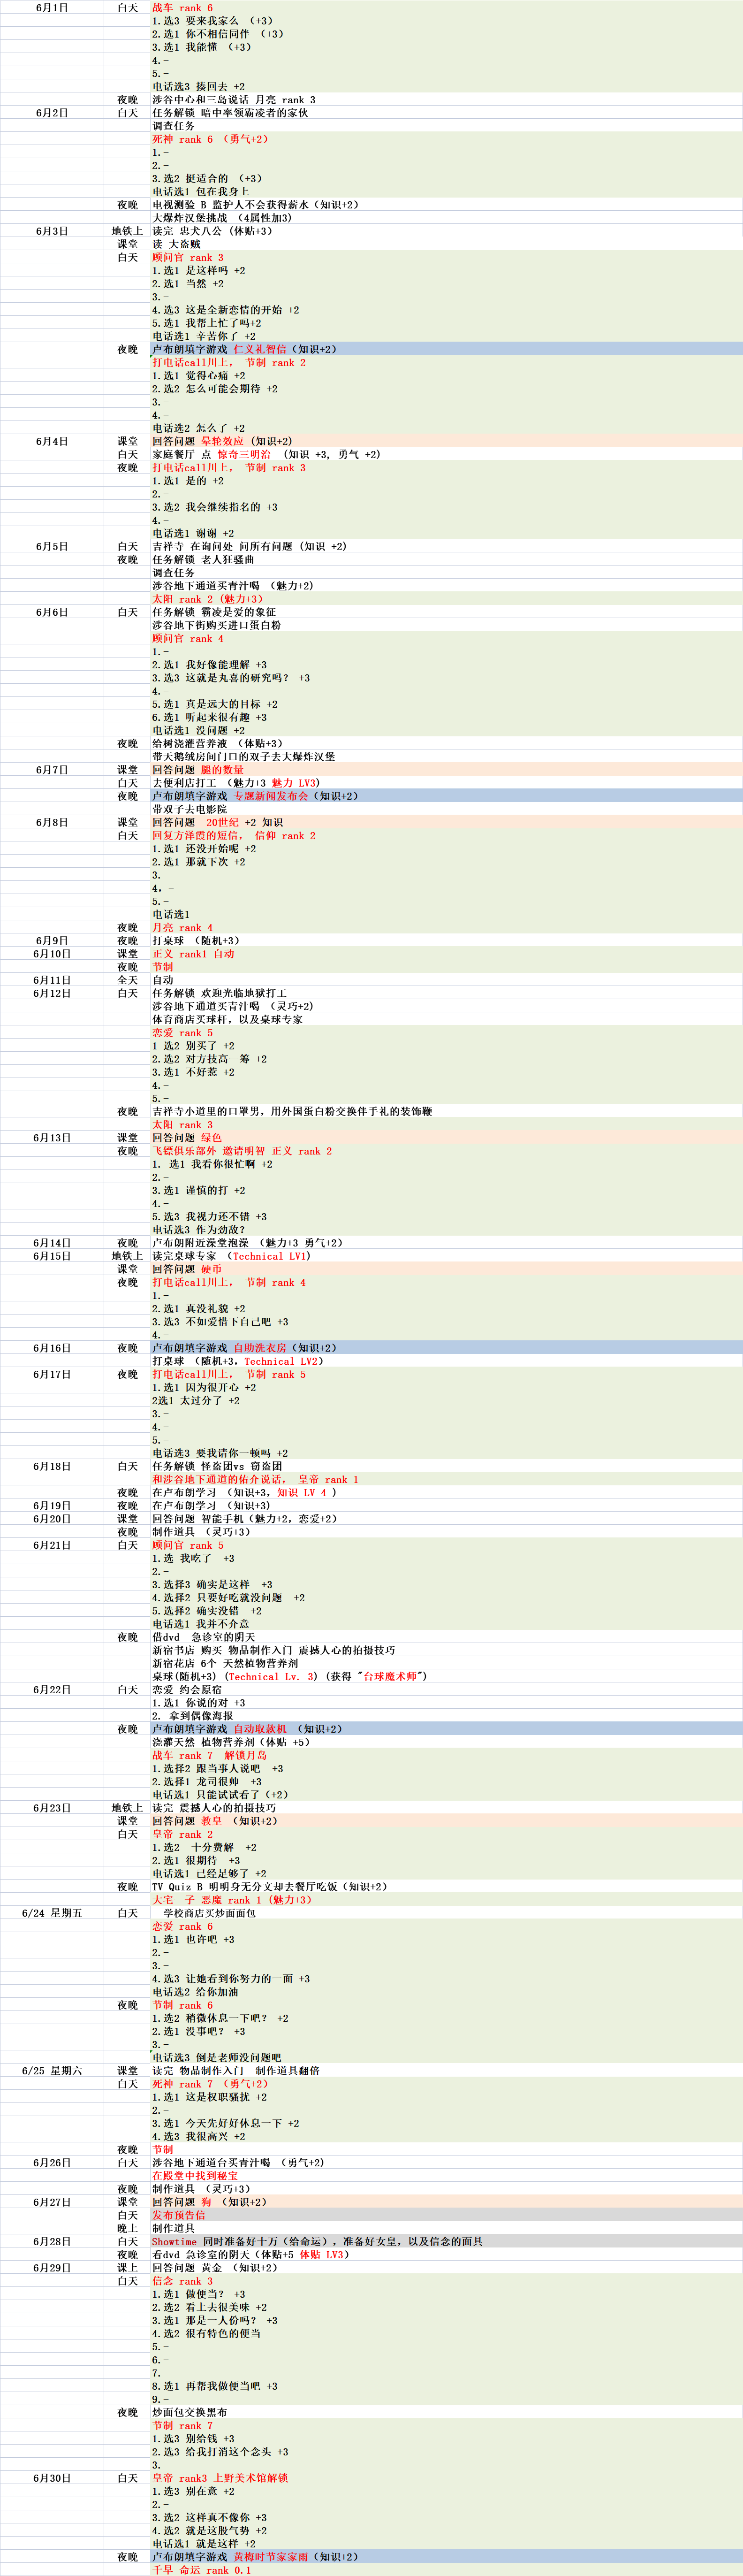Screen dimensions: 743x2576
Task: Select the '6/25 星期六' date cell
Action: coord(52,2070)
